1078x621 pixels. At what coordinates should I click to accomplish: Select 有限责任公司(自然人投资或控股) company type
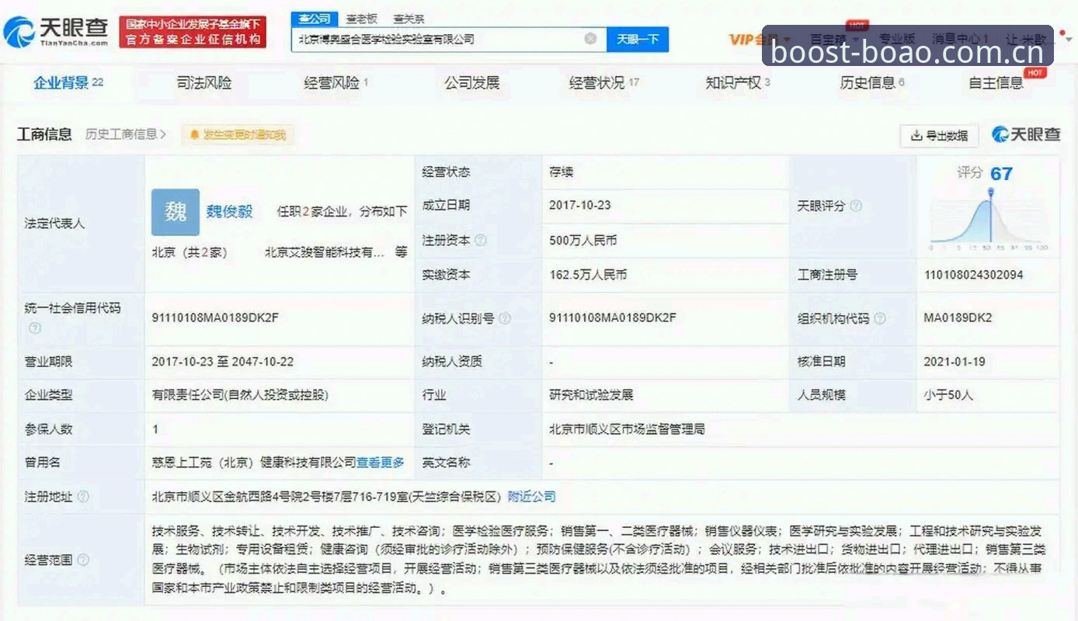pyautogui.click(x=241, y=394)
